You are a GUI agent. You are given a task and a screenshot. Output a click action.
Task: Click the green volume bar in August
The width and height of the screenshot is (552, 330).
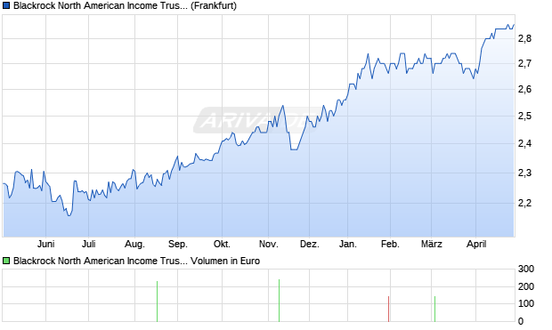click(157, 302)
